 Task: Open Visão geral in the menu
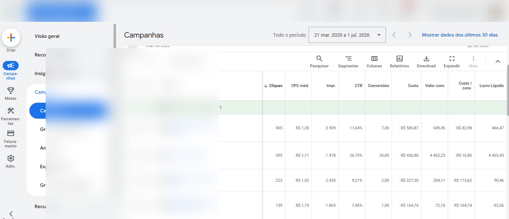click(x=47, y=36)
